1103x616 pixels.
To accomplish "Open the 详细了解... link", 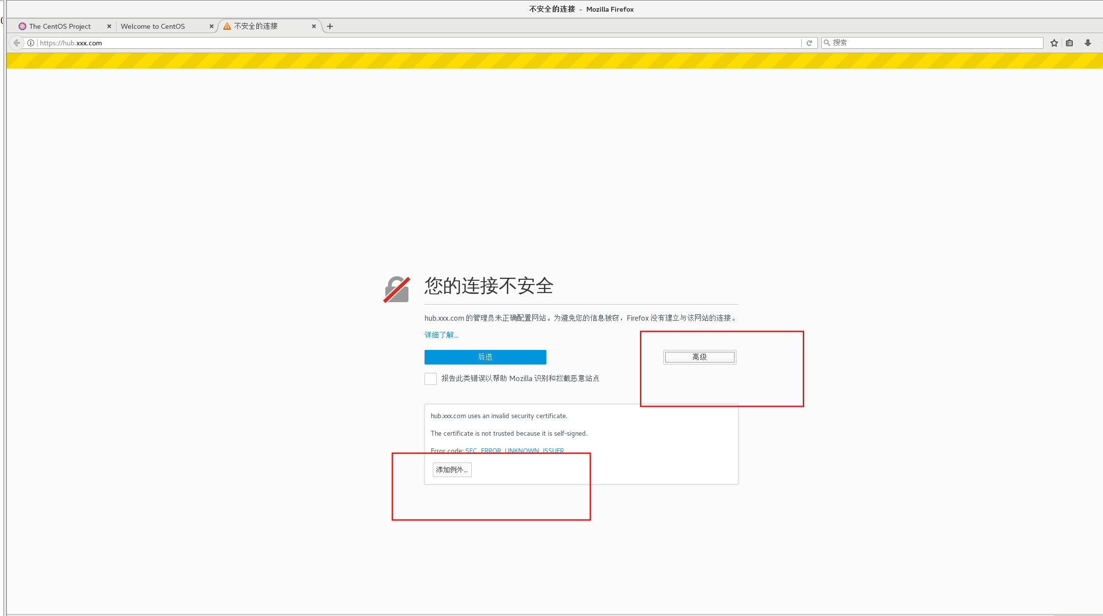I will pyautogui.click(x=441, y=335).
